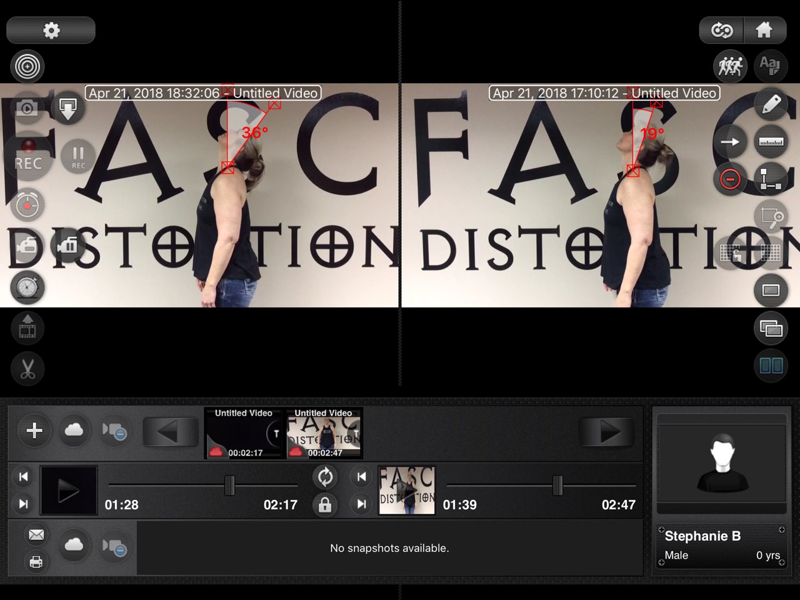Take a snapshot with camera icon
This screenshot has width=800, height=600.
pyautogui.click(x=27, y=108)
